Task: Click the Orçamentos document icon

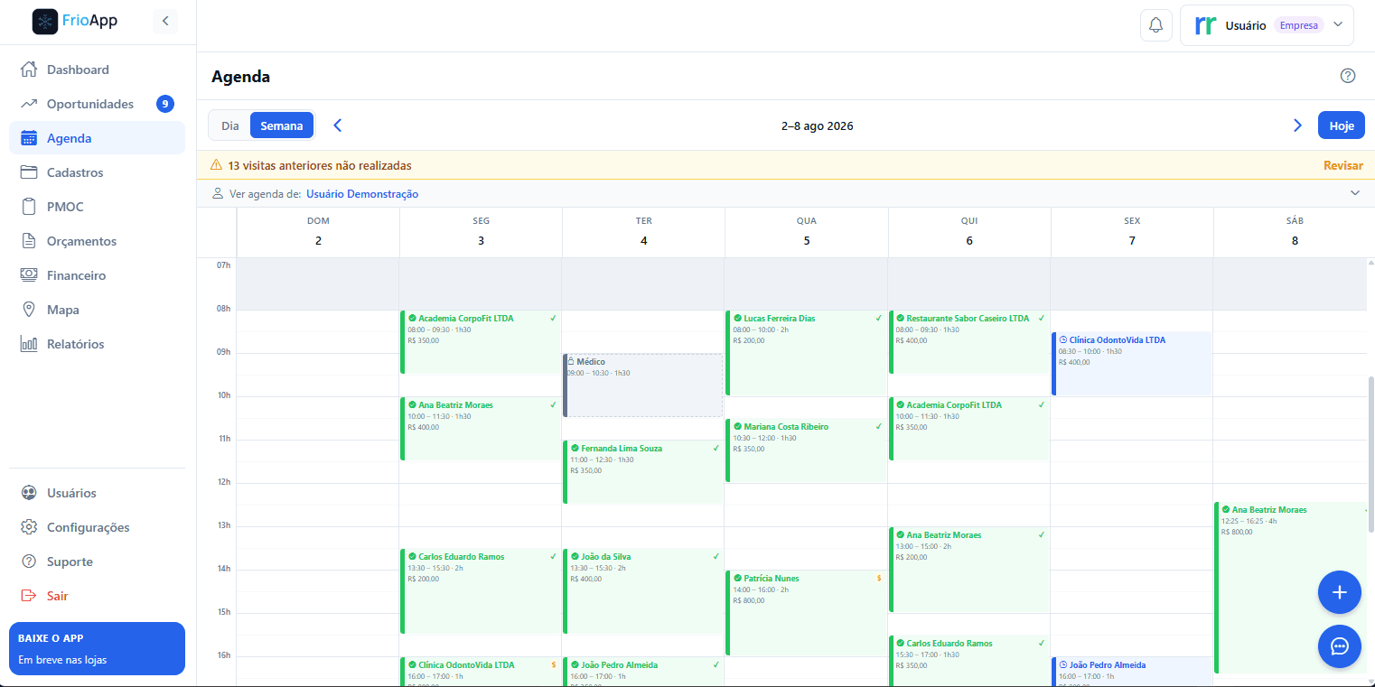Action: [x=29, y=241]
